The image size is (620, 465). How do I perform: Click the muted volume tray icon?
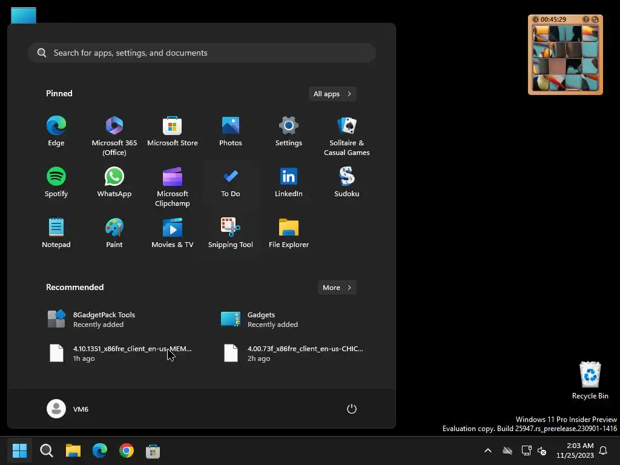click(x=542, y=450)
